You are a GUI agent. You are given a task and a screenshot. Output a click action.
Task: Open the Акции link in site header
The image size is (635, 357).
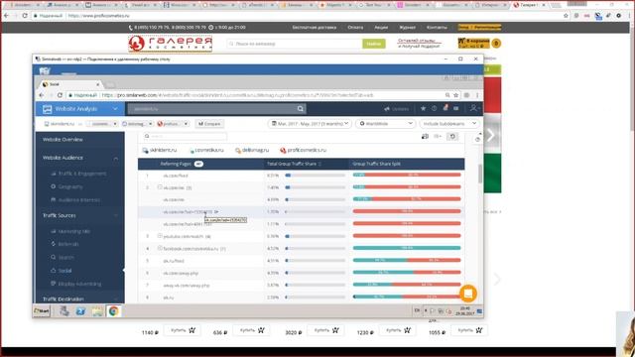click(381, 28)
